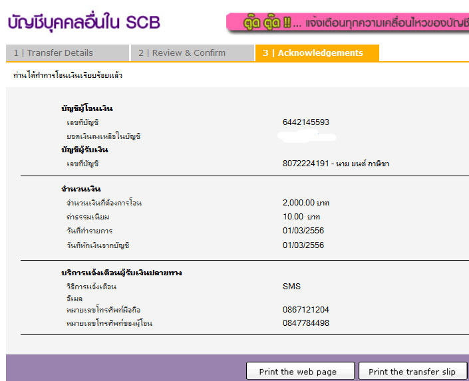Image resolution: width=469 pixels, height=381 pixels.
Task: Select sender account number 6442145593
Action: click(306, 122)
